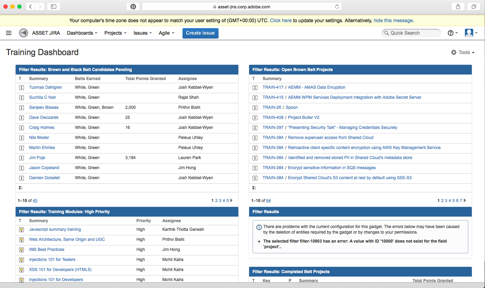Click the lightbulb icon for IMS Best Practices
This screenshot has height=288, width=485.
21,250
